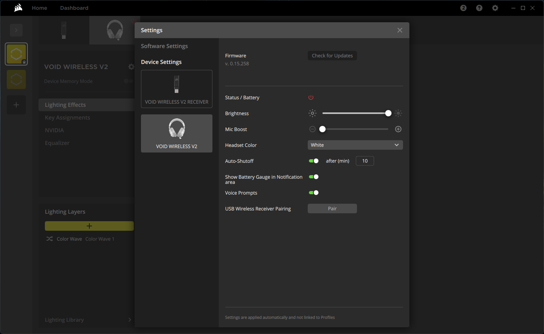This screenshot has width=544, height=334.
Task: Close the Settings dialog with the X
Action: click(400, 30)
